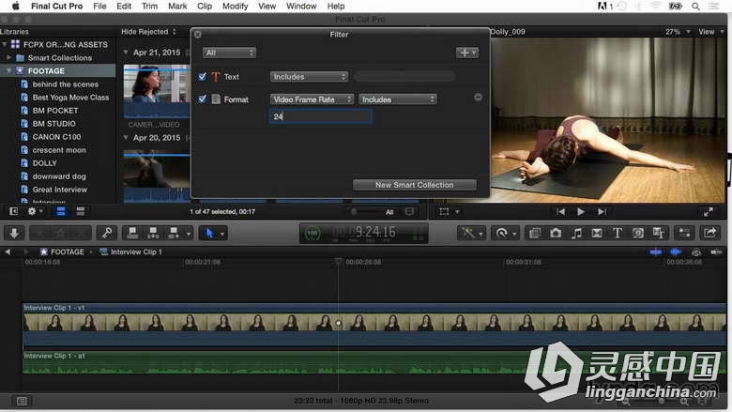Open the Share export icon
This screenshot has height=412, width=732.
tap(710, 233)
